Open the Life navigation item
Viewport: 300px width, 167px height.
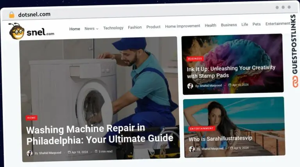245,25
